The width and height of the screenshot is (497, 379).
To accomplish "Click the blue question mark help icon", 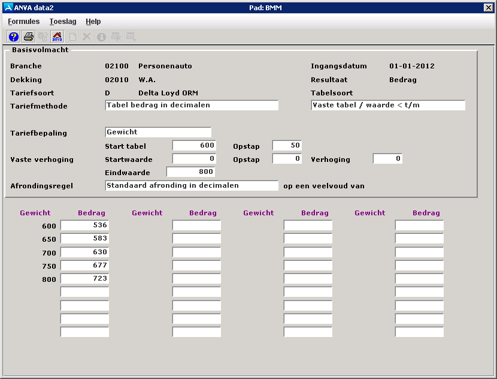I will pos(14,37).
